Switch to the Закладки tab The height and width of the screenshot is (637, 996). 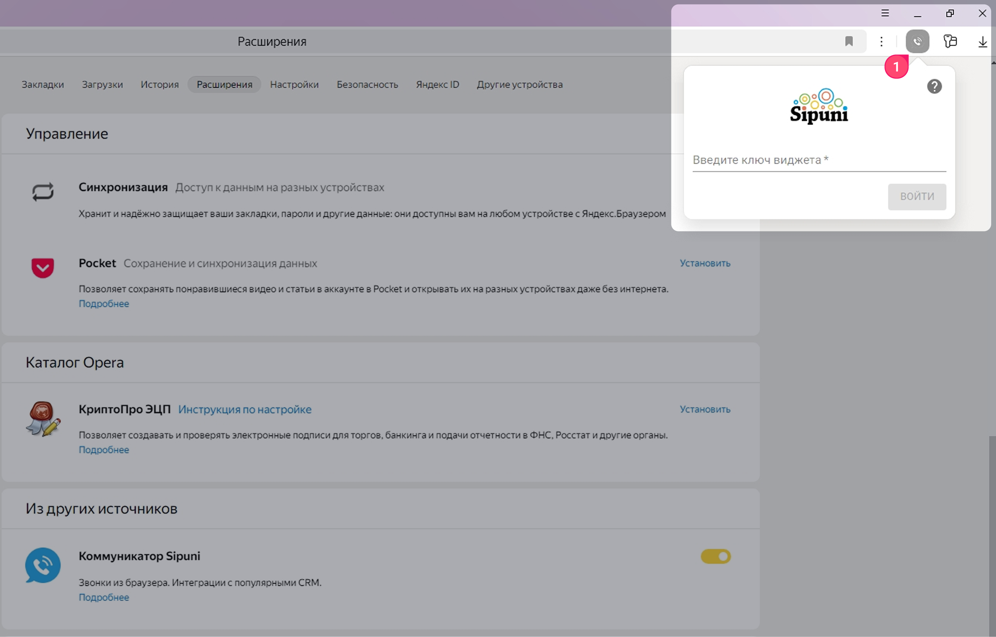tap(43, 84)
